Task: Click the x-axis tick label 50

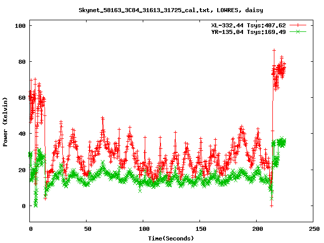Action: tap(88, 229)
